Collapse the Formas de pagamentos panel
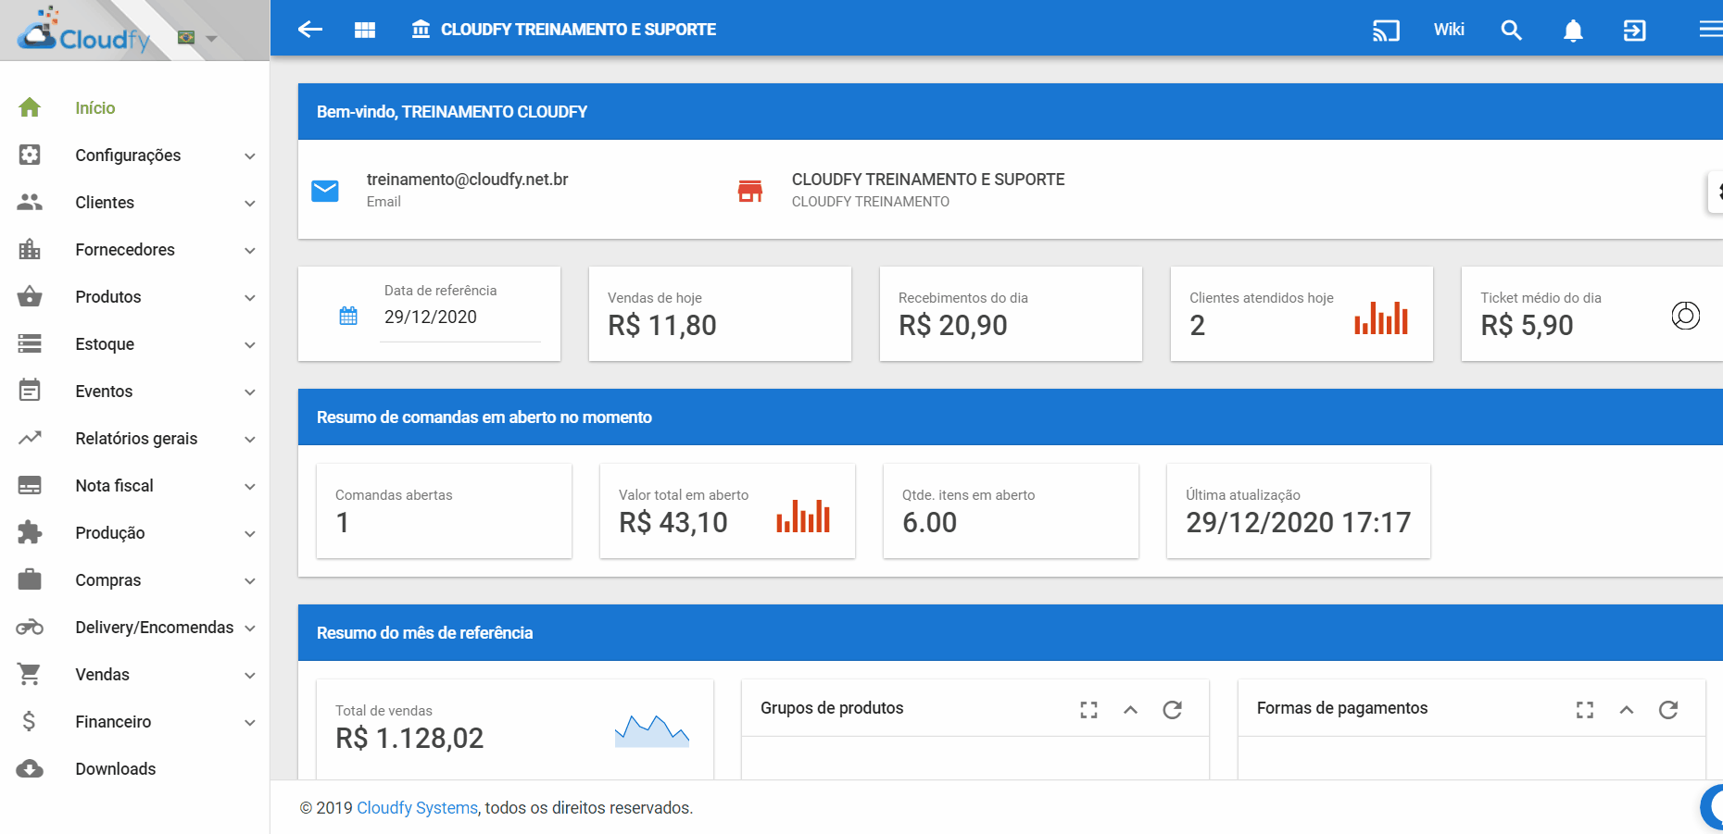Image resolution: width=1723 pixels, height=834 pixels. click(1627, 710)
